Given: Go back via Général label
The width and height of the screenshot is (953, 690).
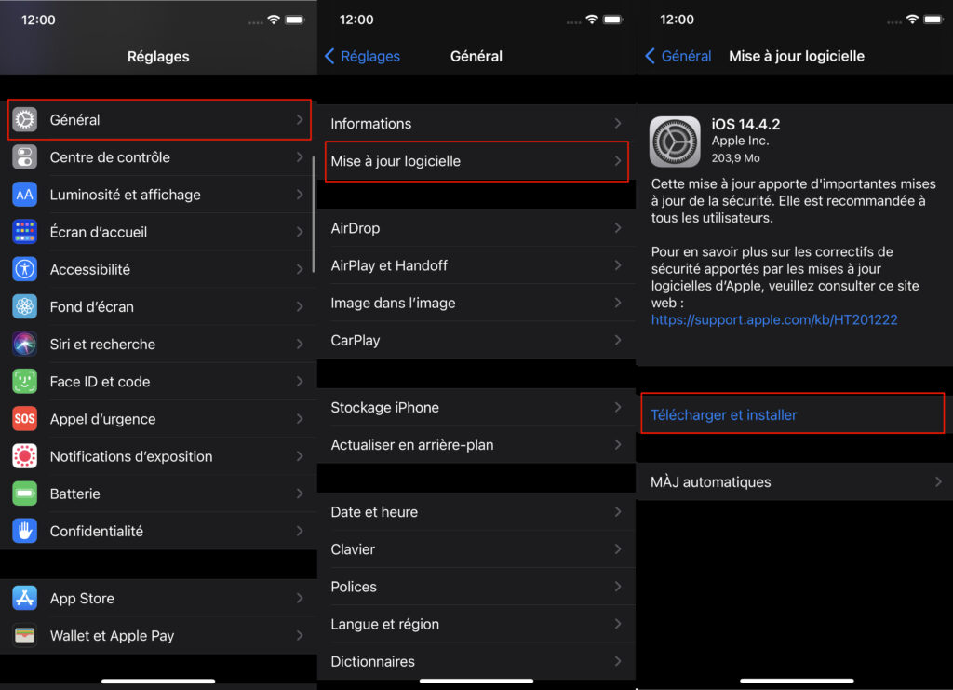Looking at the screenshot, I should coord(686,56).
